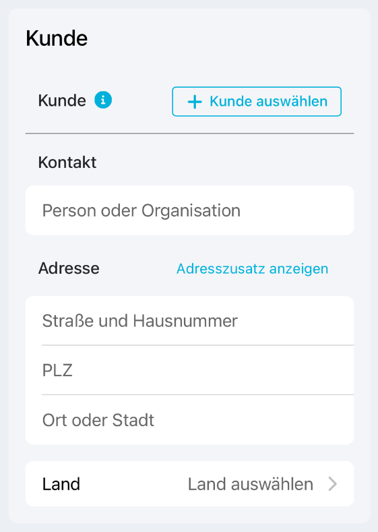Click the separator between PLZ and Ort fields
This screenshot has height=532, width=378.
tap(198, 394)
